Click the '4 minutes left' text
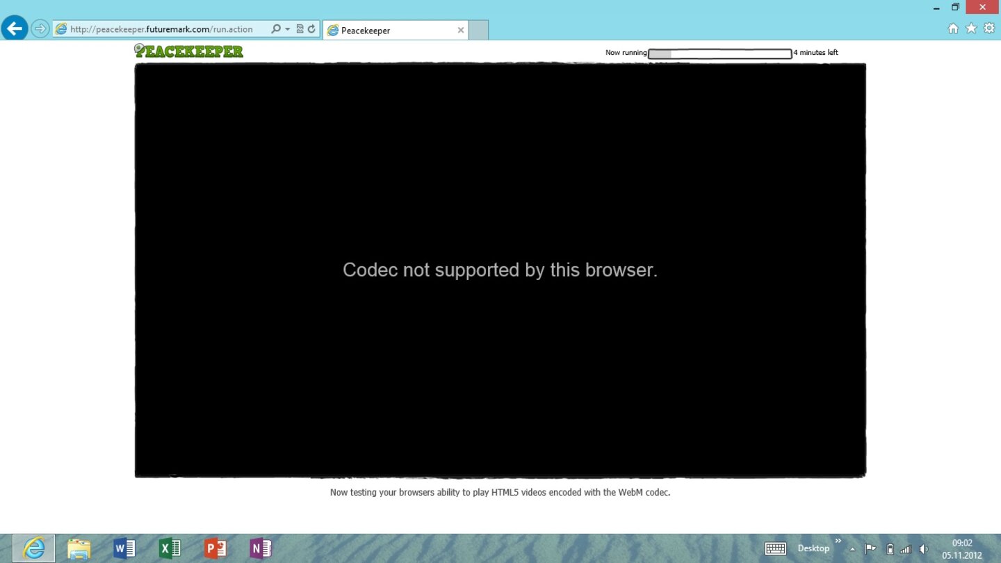The height and width of the screenshot is (563, 1001). click(x=816, y=53)
